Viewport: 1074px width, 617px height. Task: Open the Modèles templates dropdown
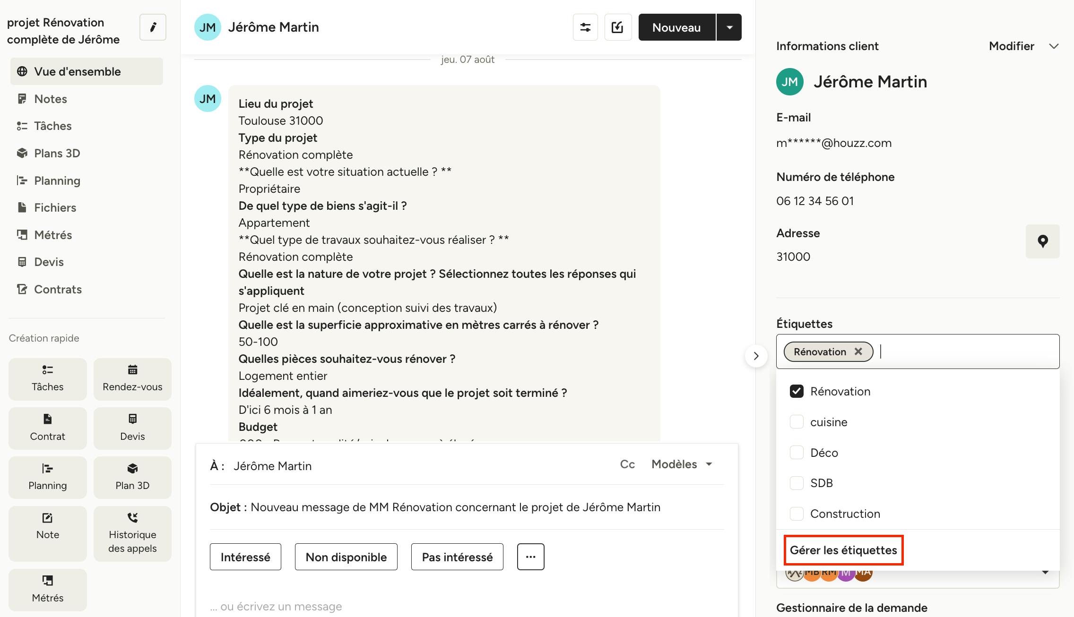click(x=682, y=464)
